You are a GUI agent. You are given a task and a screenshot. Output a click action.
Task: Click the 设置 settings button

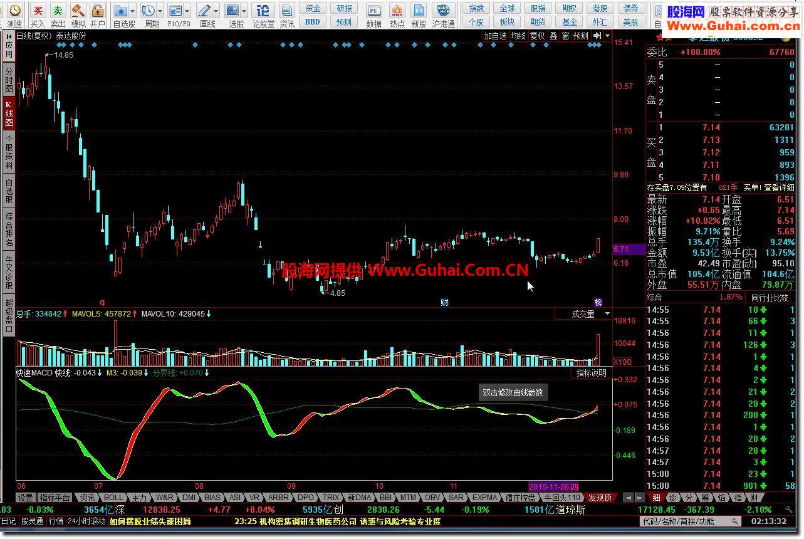pos(25,498)
